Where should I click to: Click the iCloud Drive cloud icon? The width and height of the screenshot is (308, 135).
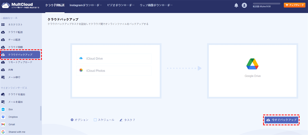[x=81, y=59]
